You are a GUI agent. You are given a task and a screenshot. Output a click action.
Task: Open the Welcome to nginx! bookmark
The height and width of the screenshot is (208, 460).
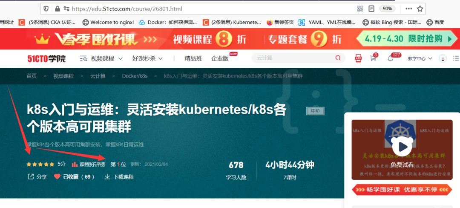pos(108,22)
